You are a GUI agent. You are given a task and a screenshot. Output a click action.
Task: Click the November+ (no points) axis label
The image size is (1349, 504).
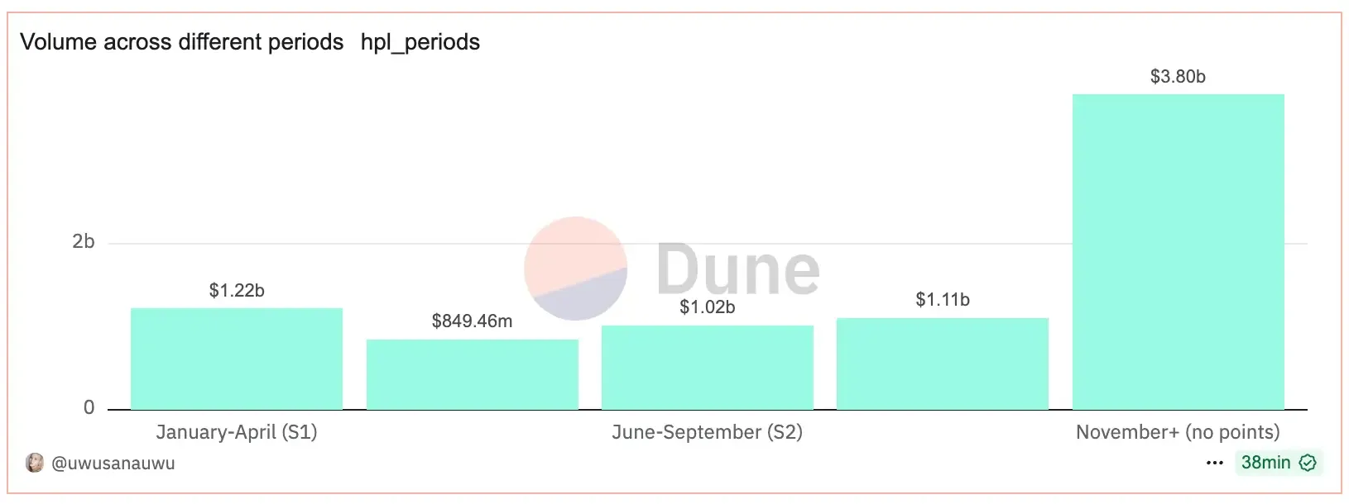pyautogui.click(x=1177, y=432)
